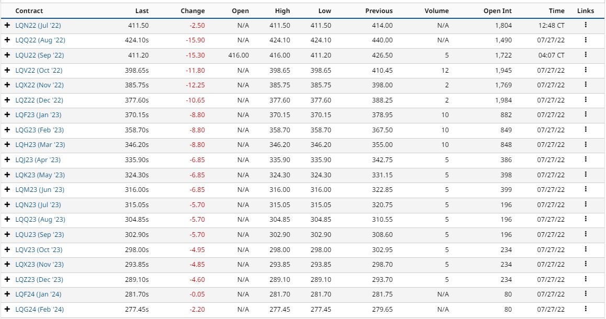Sort table by Volume column header
Screen dimensions: 606x319
(x=436, y=11)
